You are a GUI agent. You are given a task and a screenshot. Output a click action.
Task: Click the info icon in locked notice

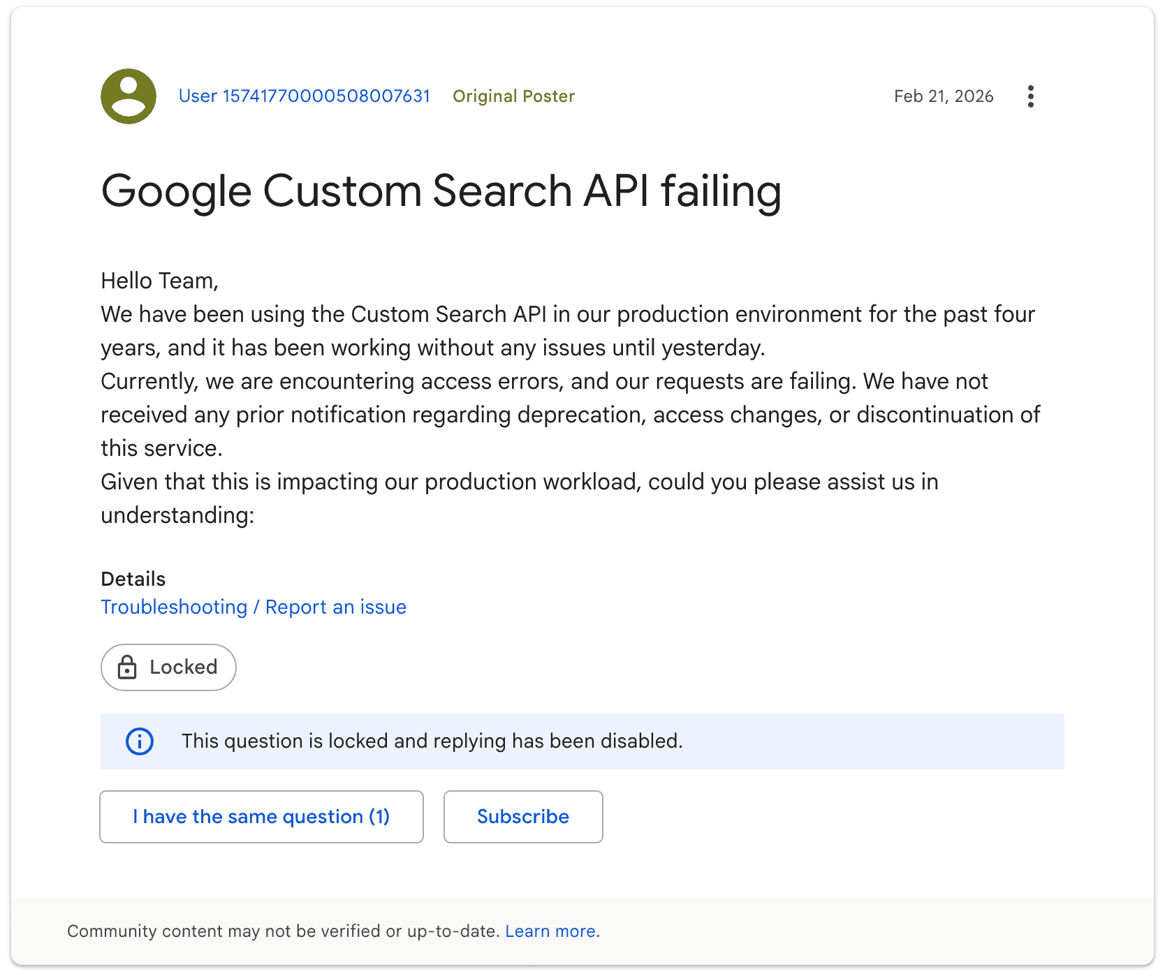click(140, 741)
